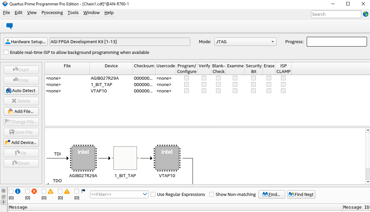This screenshot has height=212, width=370.
Task: Tick Use Regular Expressions checkbox
Action: click(x=153, y=194)
